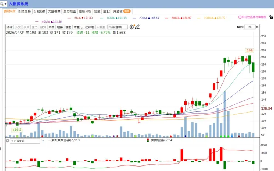Toggle the 本益比 PE ratio overlay

coord(78,27)
